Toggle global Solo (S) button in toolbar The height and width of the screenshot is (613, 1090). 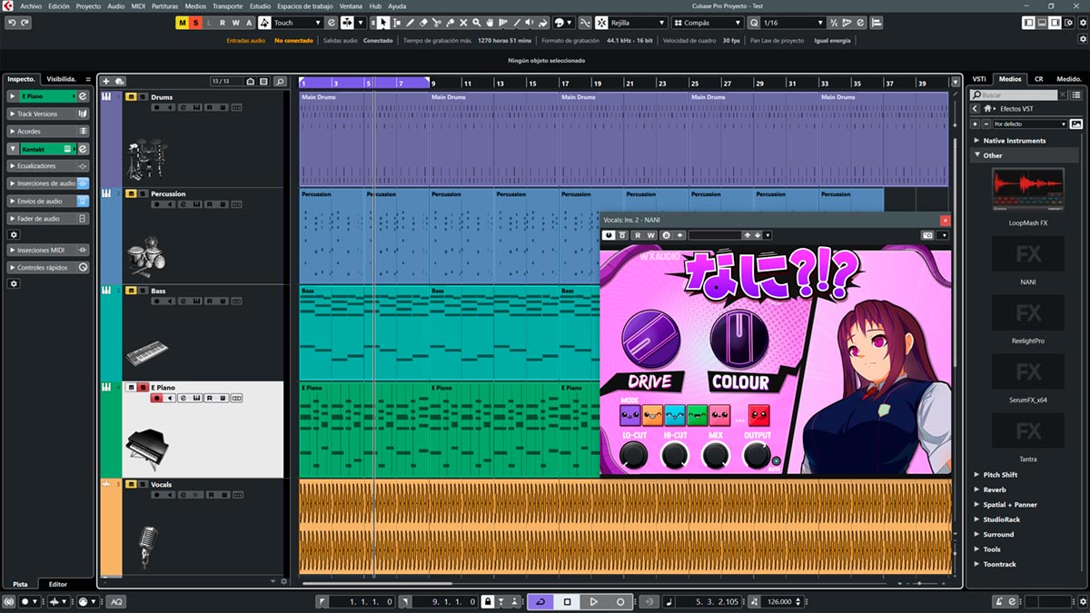pyautogui.click(x=195, y=23)
